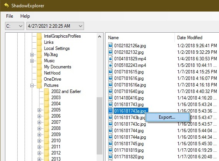The width and height of the screenshot is (219, 161).
Task: Click the image icon of 0107181616a.jpg
Action: [110, 85]
